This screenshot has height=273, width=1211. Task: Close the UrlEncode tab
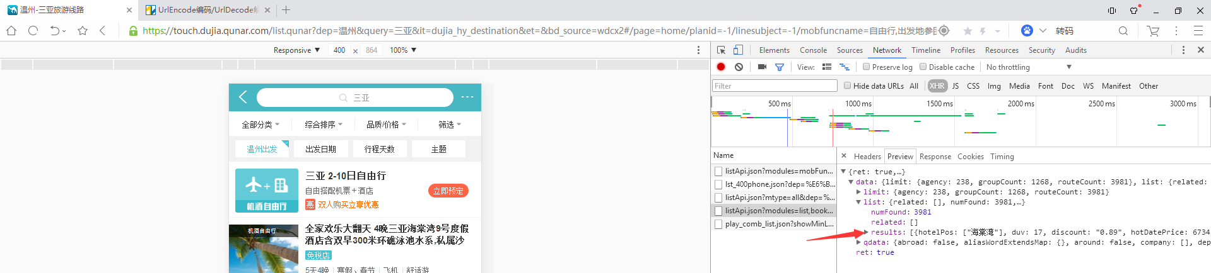267,10
